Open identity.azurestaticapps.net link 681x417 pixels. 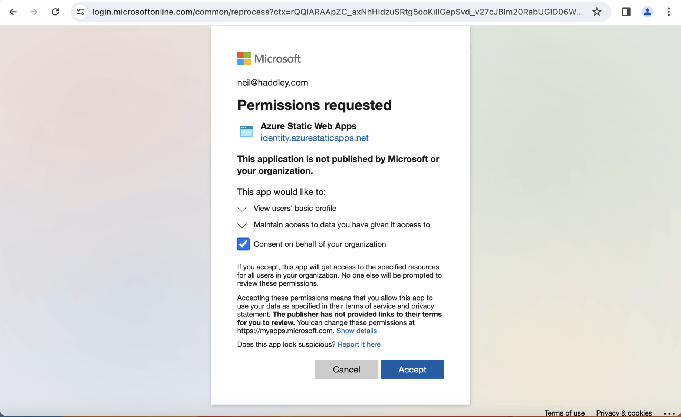click(315, 138)
